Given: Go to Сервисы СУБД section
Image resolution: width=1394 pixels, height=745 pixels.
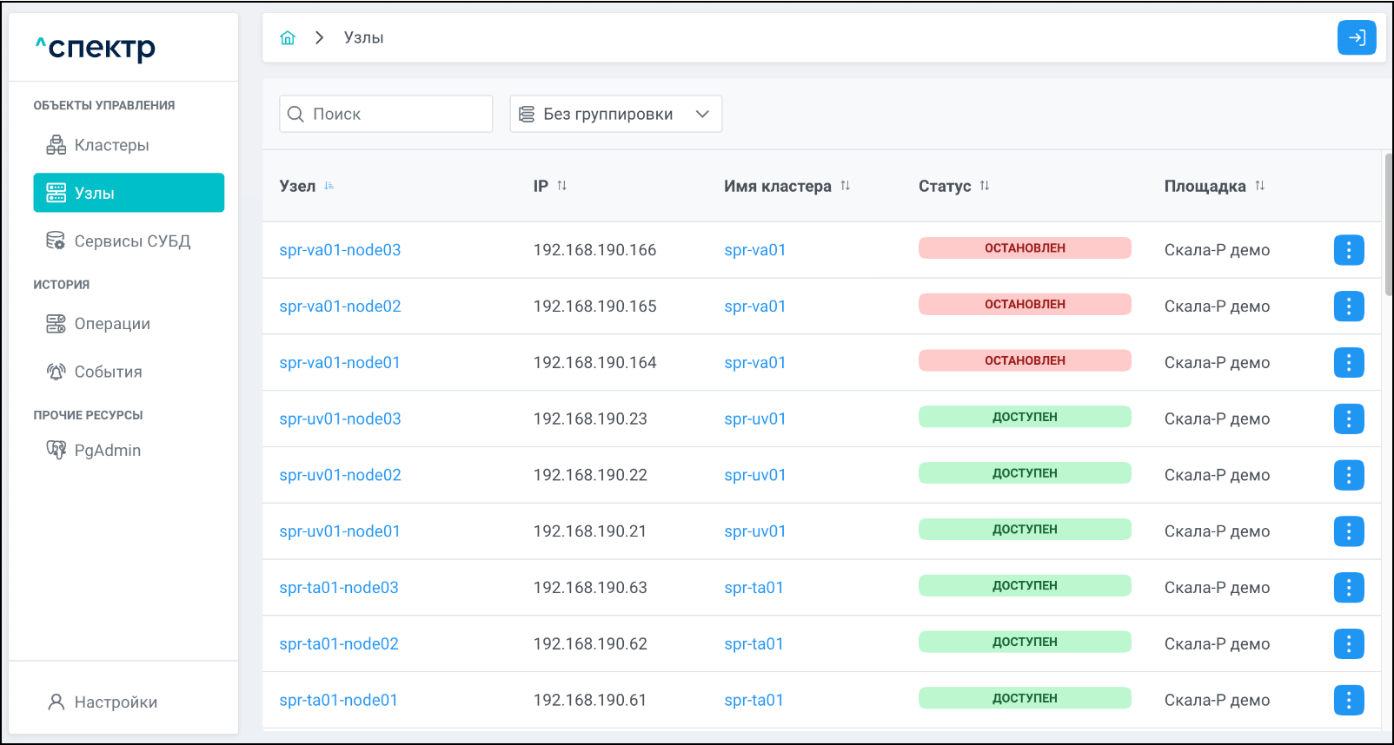Looking at the screenshot, I should pos(131,241).
